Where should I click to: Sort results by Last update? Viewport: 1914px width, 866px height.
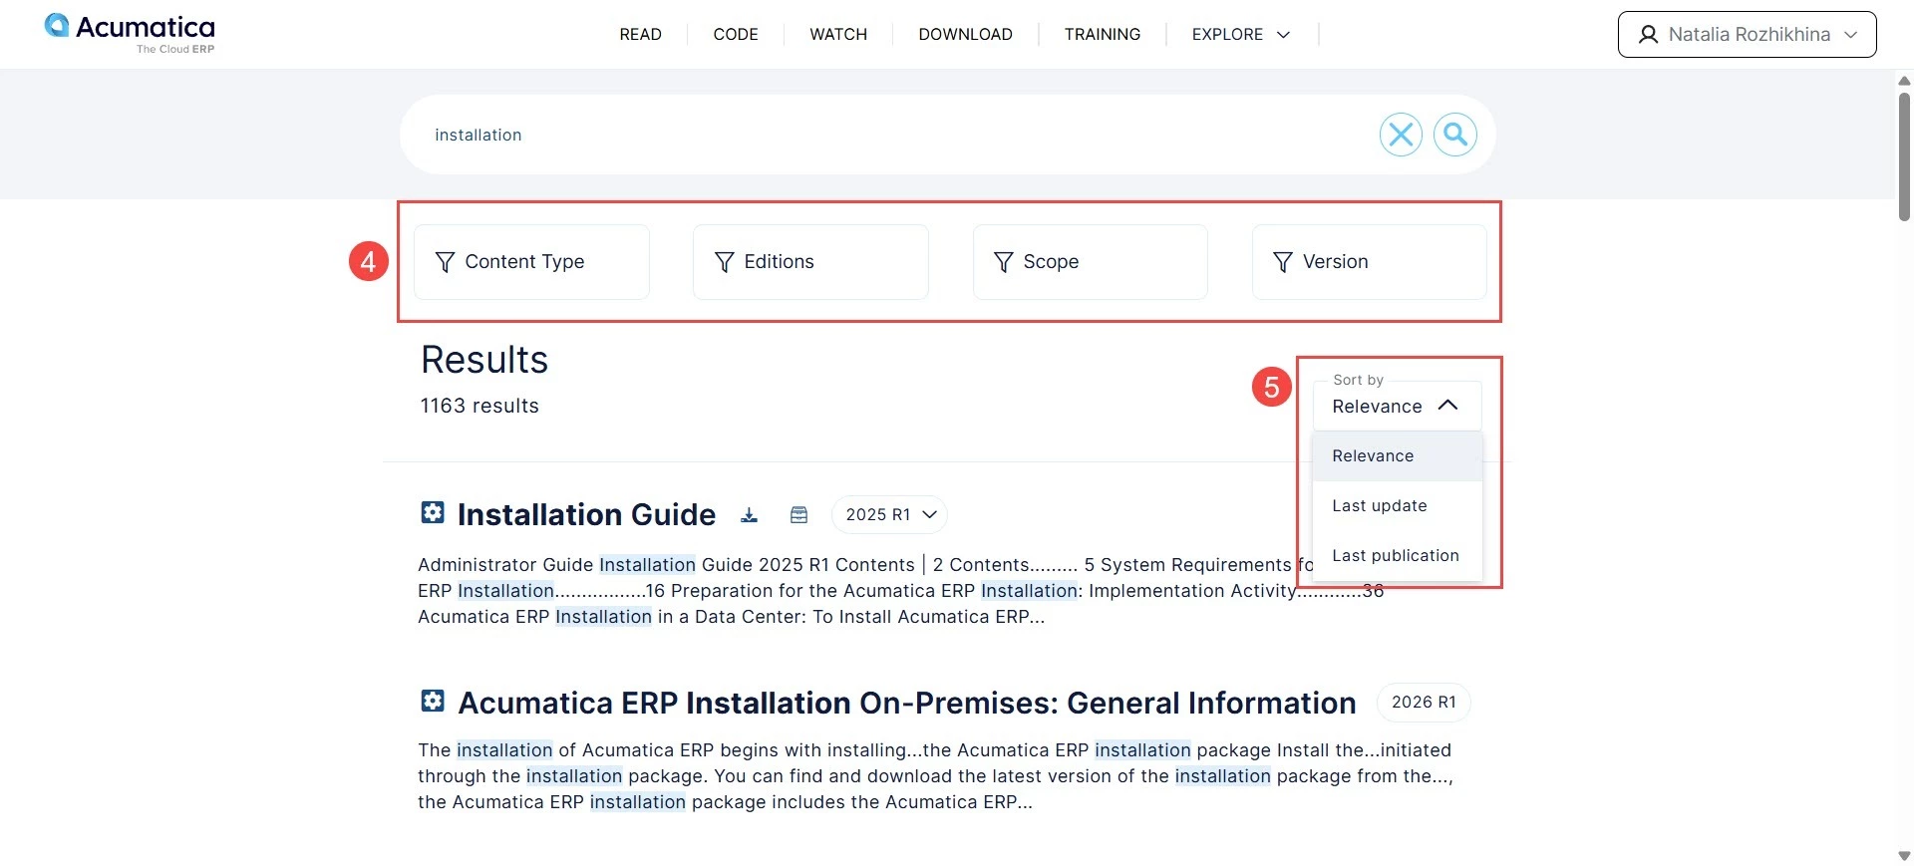pyautogui.click(x=1397, y=506)
